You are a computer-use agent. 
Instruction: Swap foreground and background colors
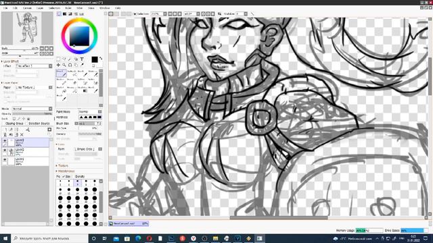point(101,58)
